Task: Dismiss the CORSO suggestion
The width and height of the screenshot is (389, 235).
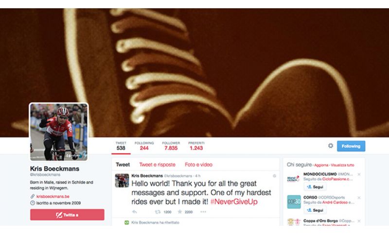Action: 359,198
